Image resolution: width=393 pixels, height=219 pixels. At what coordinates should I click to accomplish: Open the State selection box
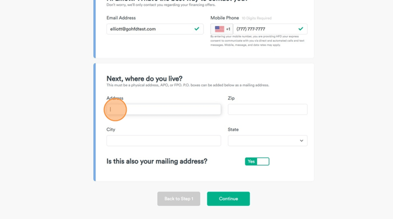point(267,141)
